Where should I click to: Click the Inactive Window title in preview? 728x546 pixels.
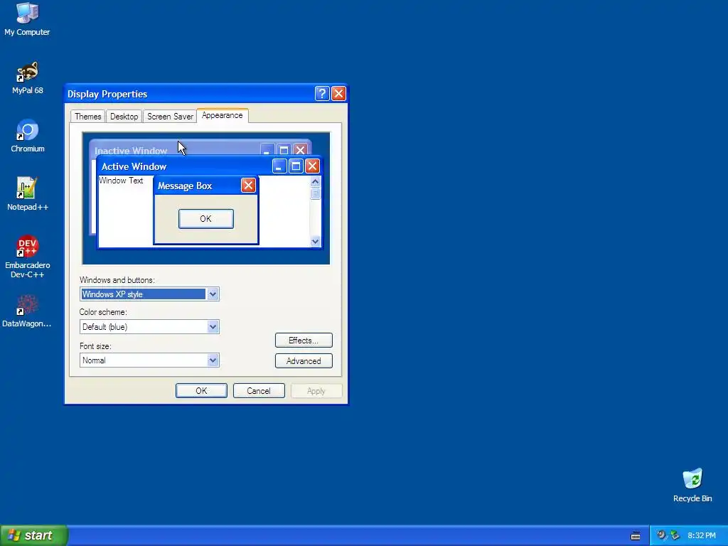[x=131, y=151]
